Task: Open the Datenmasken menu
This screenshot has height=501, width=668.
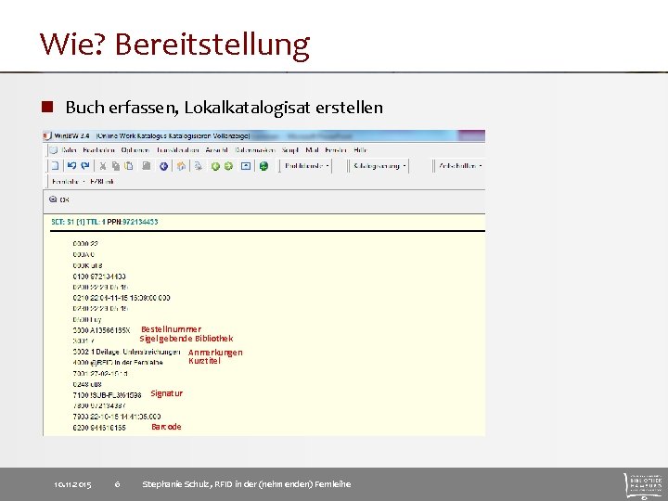Action: [255, 150]
